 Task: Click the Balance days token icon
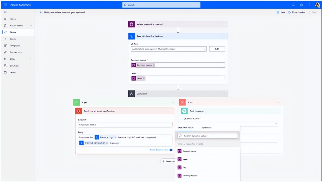click(x=97, y=138)
